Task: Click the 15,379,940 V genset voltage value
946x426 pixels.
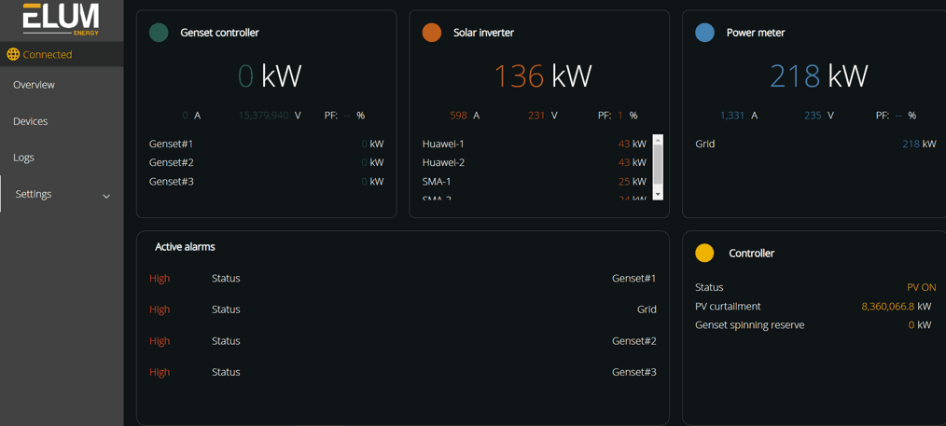Action: [x=270, y=115]
